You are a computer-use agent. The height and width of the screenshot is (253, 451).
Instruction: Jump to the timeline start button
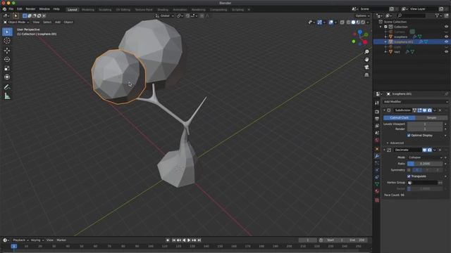click(174, 240)
